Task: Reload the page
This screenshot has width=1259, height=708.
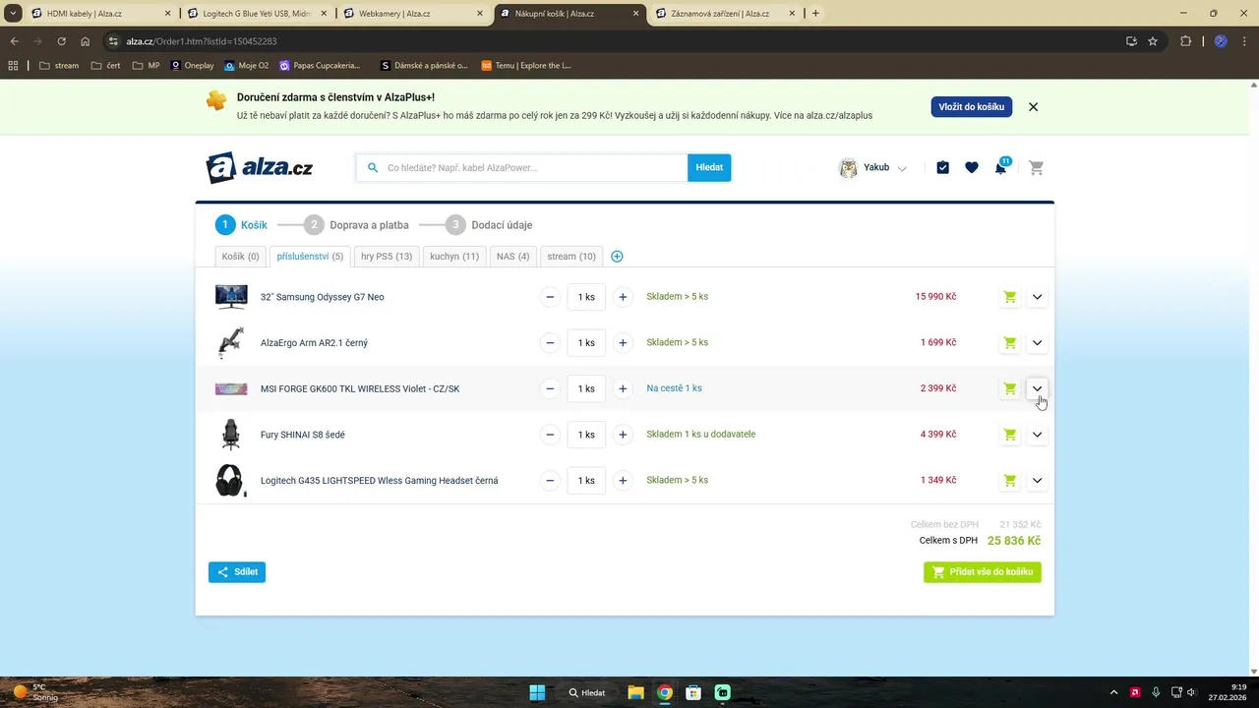Action: coord(61,41)
